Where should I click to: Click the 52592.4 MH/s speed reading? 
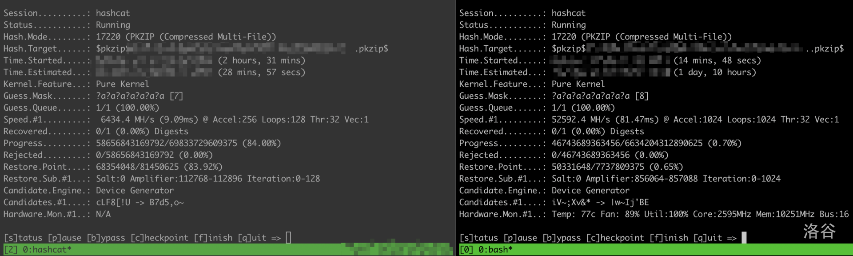coord(581,120)
